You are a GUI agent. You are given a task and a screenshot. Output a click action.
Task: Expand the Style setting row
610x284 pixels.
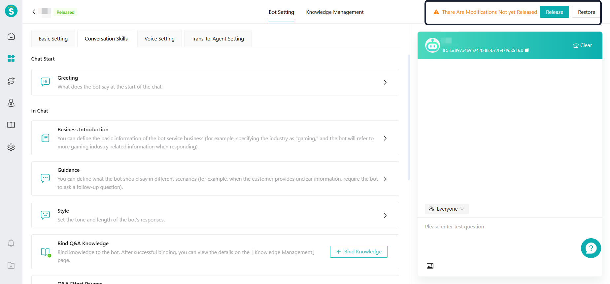point(385,216)
